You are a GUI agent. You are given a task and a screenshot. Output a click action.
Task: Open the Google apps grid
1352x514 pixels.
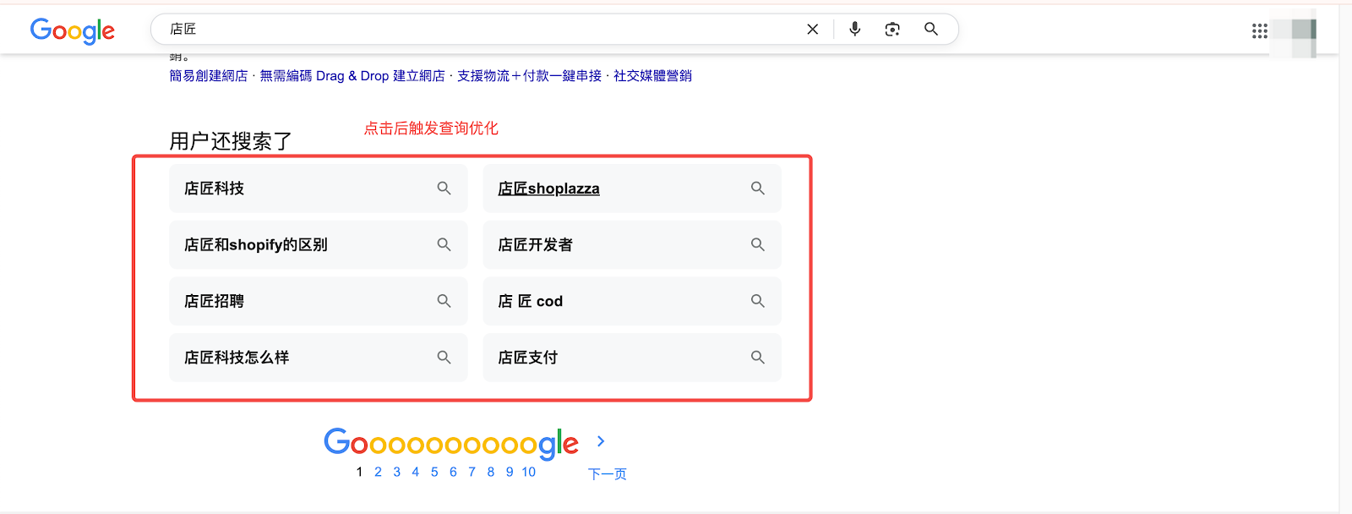(1260, 30)
